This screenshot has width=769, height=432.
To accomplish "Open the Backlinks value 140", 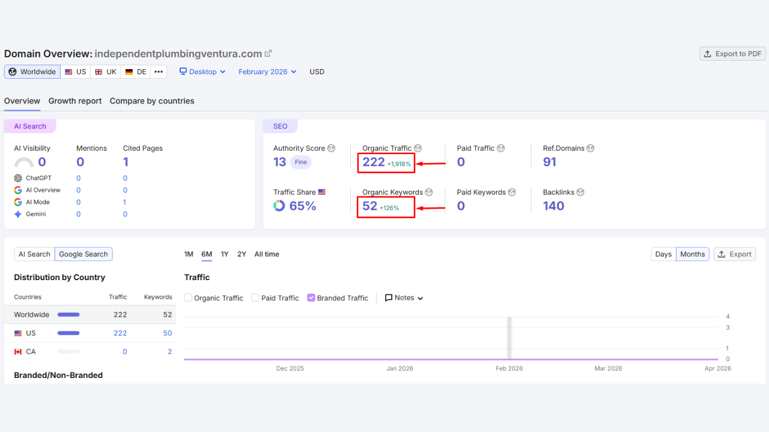I will 553,206.
